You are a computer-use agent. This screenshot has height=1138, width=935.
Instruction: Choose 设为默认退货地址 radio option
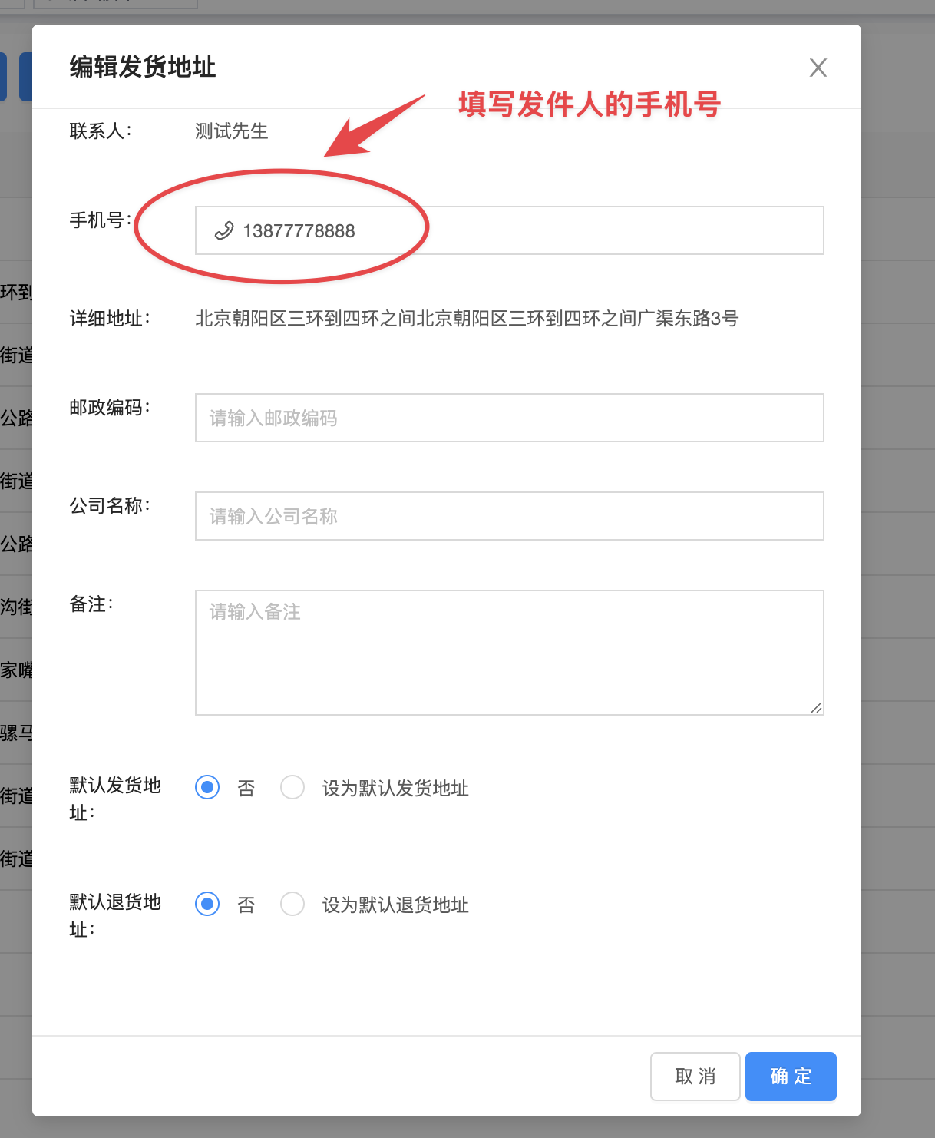coord(292,905)
